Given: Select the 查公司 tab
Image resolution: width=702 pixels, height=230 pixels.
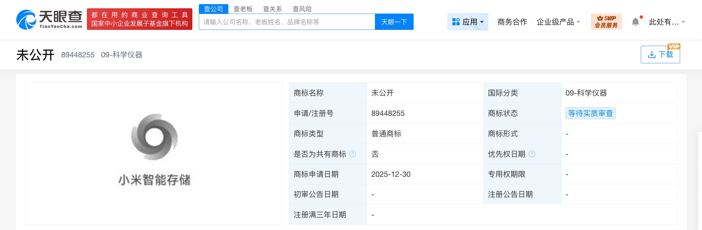Looking at the screenshot, I should pyautogui.click(x=213, y=9).
